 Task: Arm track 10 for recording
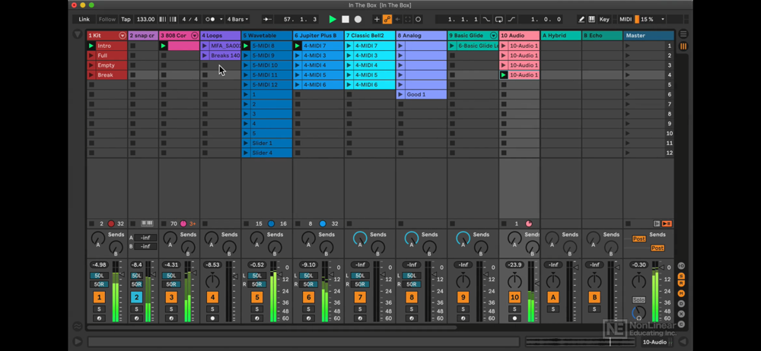point(514,318)
